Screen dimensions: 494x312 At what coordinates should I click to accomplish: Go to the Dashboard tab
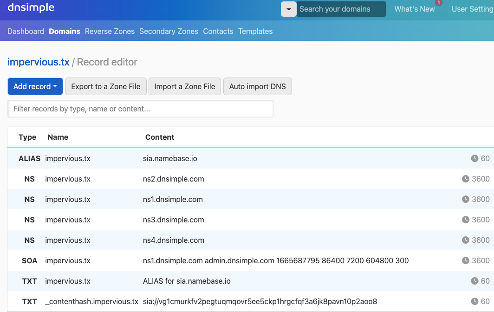[x=26, y=31]
